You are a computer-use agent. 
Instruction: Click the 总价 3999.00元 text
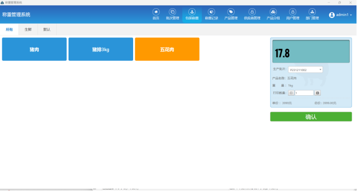point(326,103)
